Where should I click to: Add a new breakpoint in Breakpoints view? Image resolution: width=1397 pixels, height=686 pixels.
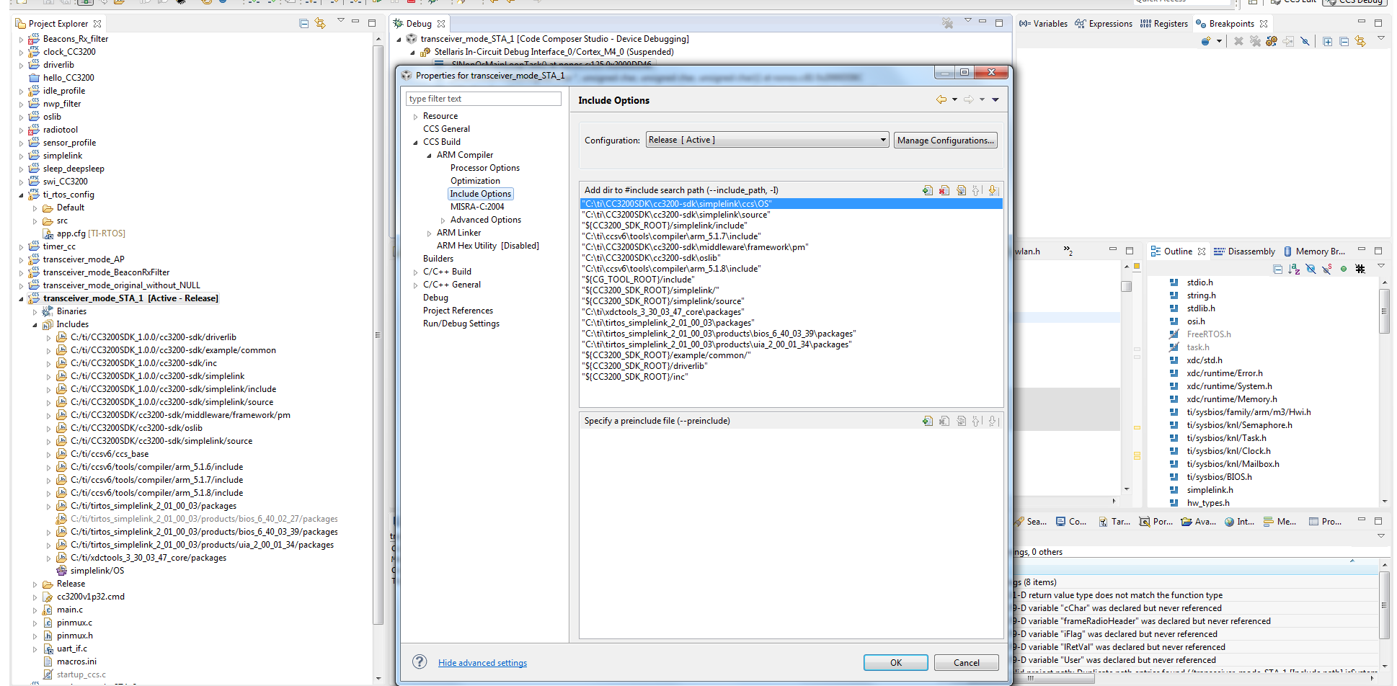(1205, 41)
